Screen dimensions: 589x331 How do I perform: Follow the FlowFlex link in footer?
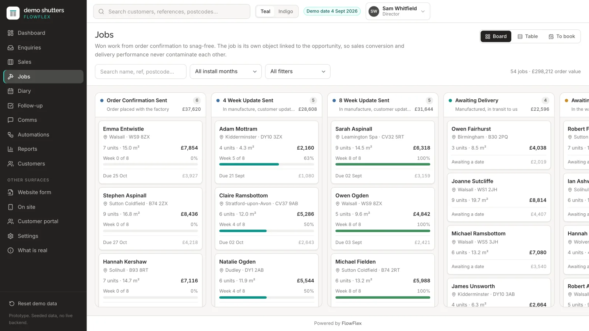click(x=352, y=323)
